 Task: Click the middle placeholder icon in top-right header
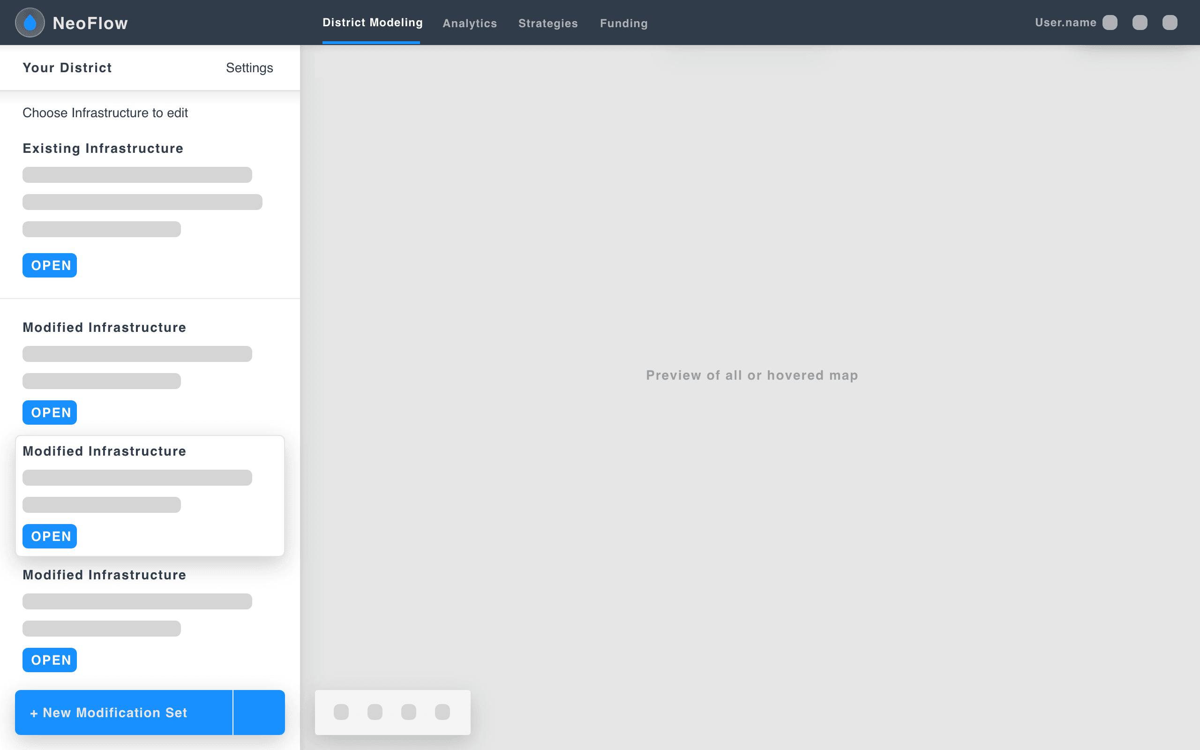1140,23
